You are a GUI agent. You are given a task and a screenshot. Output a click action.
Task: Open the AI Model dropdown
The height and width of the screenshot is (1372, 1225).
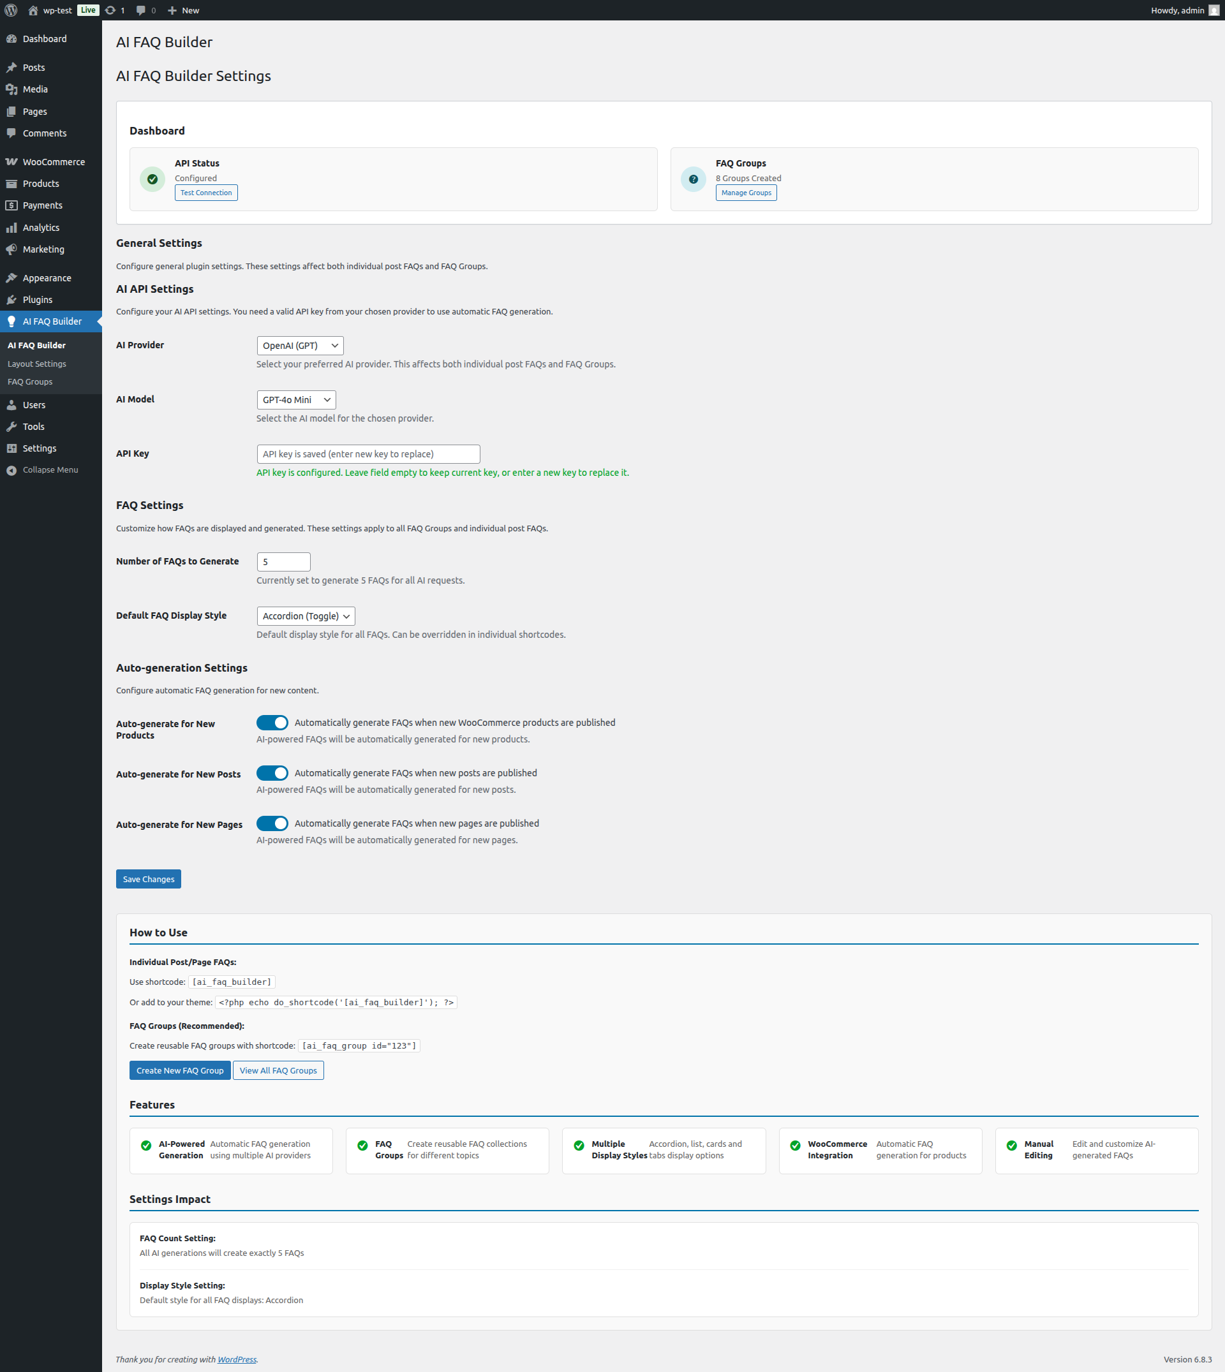pos(296,400)
